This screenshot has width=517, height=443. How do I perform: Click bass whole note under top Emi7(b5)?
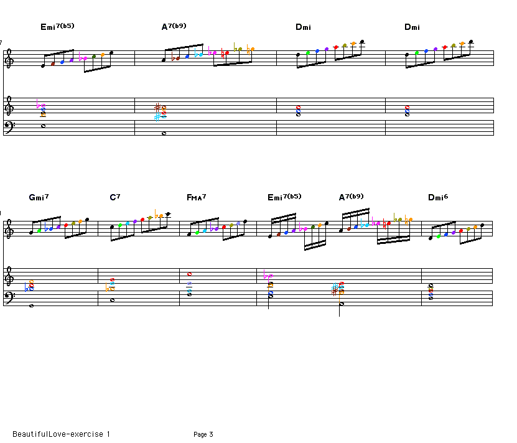[x=42, y=125]
